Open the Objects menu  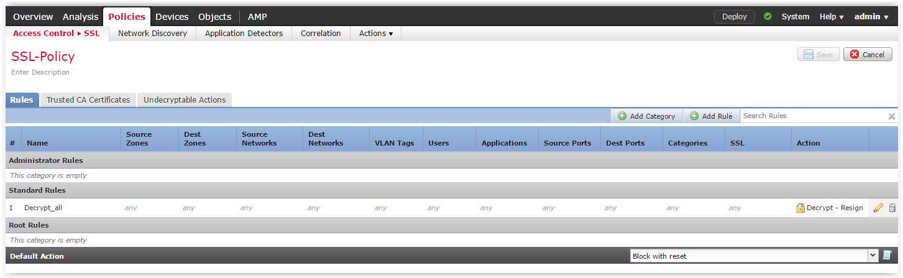tap(215, 17)
